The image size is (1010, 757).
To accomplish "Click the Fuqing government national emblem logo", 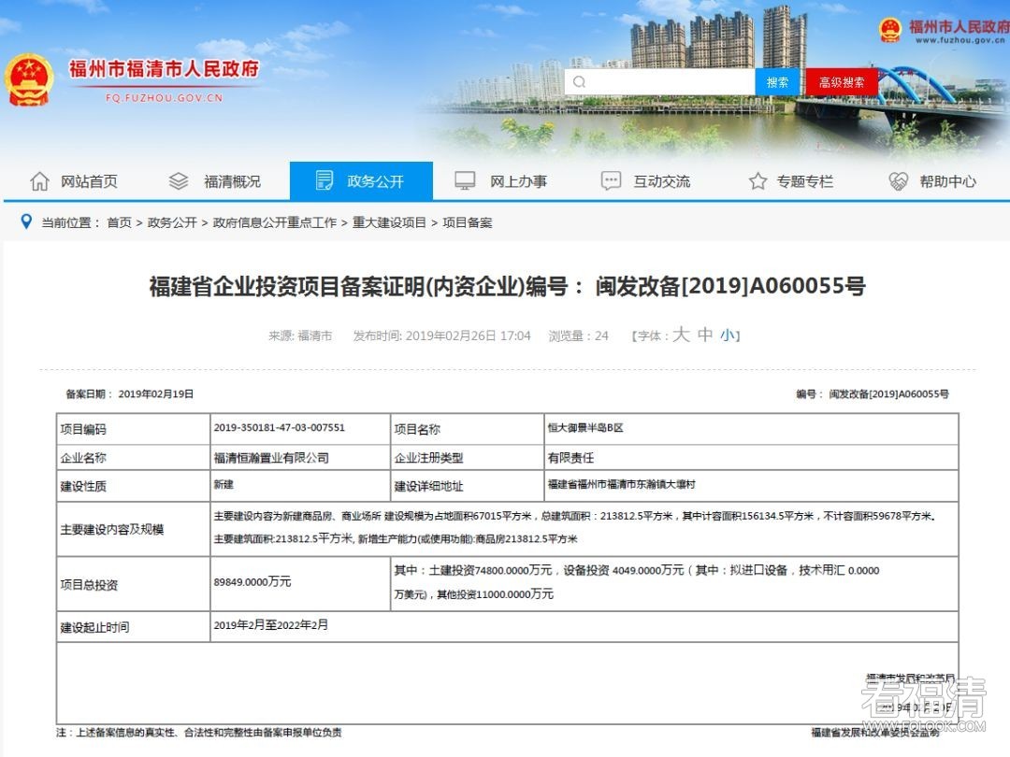I will coord(28,79).
